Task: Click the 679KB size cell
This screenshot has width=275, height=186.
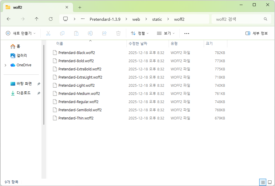Action: tap(220, 118)
